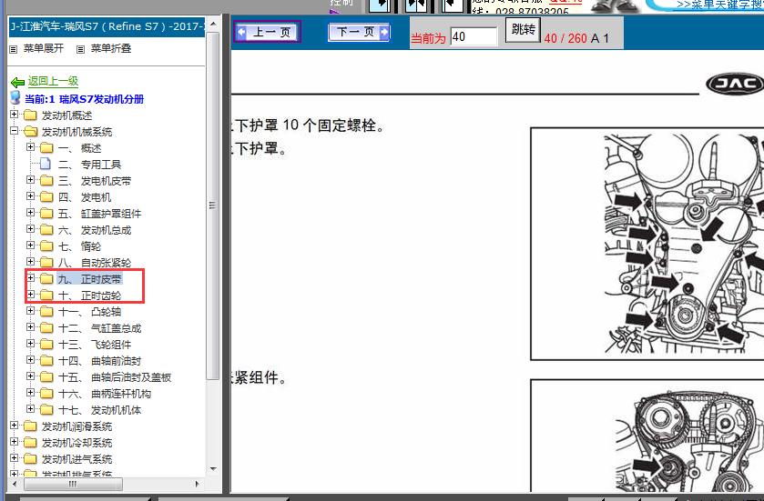Click the 跳转 jump button
This screenshot has width=764, height=501.
pos(523,30)
